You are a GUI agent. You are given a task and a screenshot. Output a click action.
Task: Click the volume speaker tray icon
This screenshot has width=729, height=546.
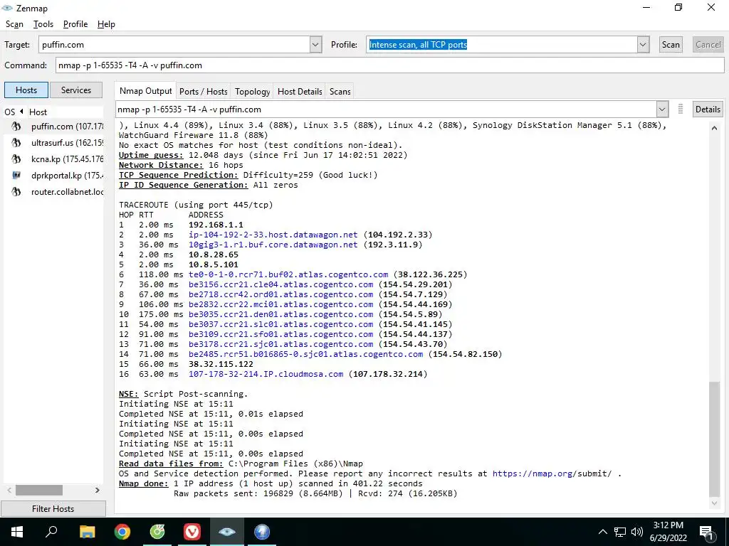point(637,532)
